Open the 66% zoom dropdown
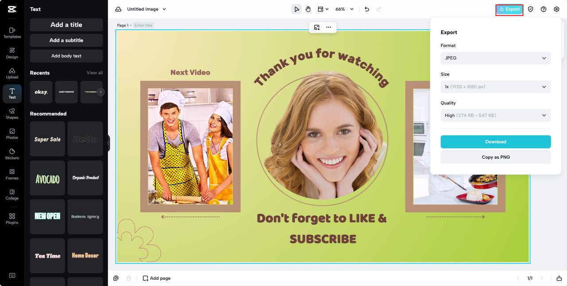This screenshot has width=567, height=286. (x=345, y=9)
